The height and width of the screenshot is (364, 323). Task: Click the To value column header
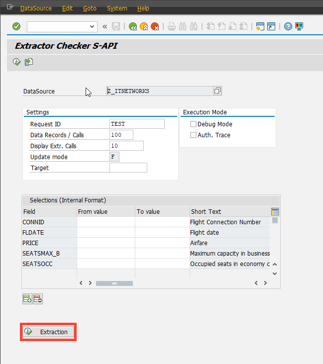pos(162,212)
